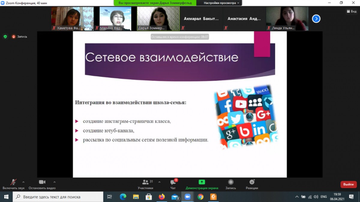The height and width of the screenshot is (202, 360).
Task: Stop camera with Остановить видео
Action: point(42,184)
